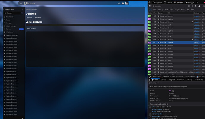Open the Timings details tab

coord(190,80)
